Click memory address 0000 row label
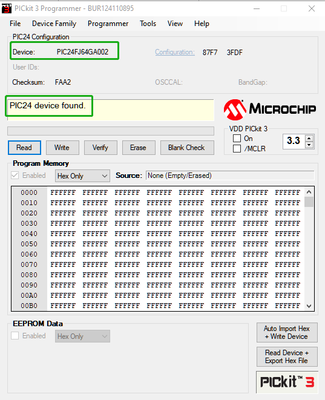The width and height of the screenshot is (325, 400). 29,192
